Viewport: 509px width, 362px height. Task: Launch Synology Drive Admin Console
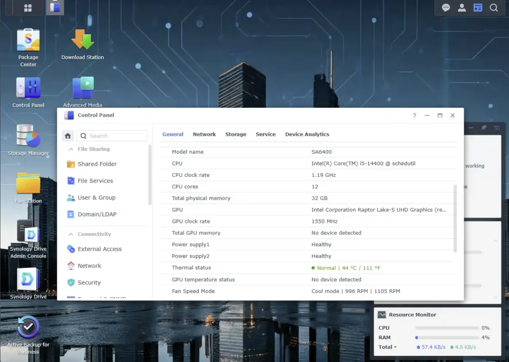point(28,234)
